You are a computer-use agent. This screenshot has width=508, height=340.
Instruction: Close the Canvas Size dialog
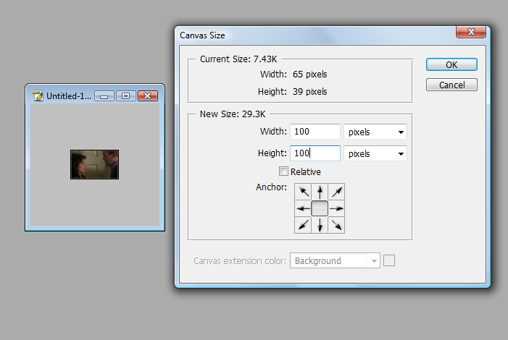[x=471, y=32]
